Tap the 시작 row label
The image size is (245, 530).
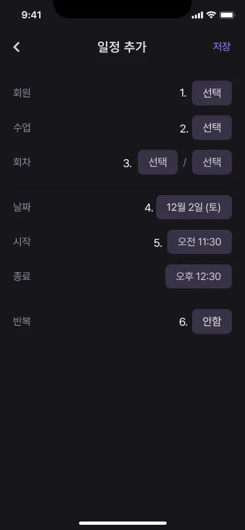(x=22, y=242)
